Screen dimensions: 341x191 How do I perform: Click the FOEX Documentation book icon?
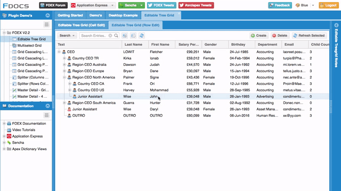[x=9, y=124]
